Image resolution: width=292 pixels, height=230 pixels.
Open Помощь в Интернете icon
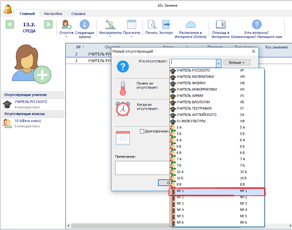pos(220,25)
